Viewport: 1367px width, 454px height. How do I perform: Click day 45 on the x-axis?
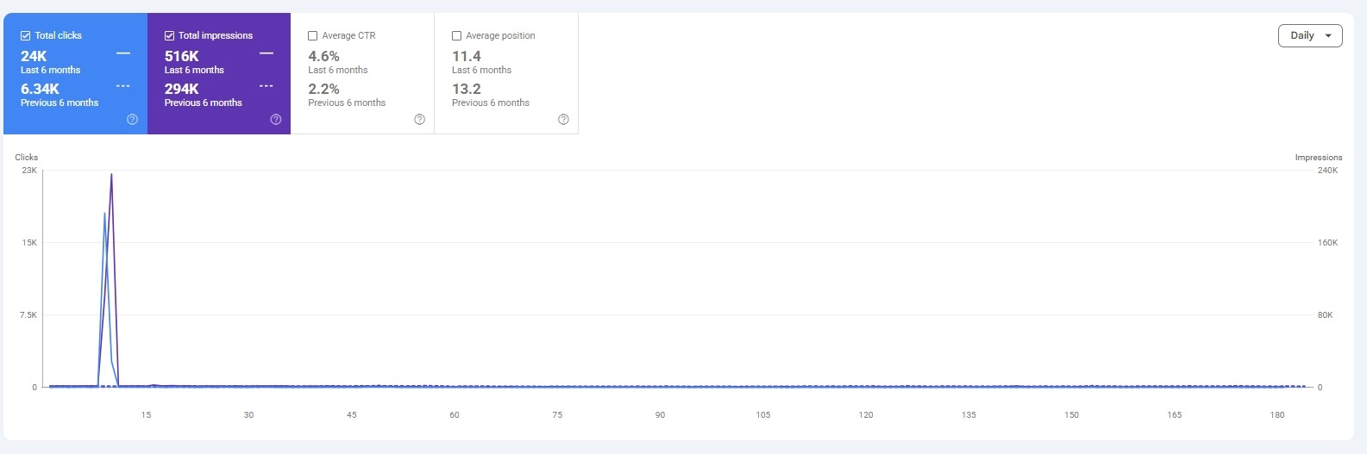(351, 415)
